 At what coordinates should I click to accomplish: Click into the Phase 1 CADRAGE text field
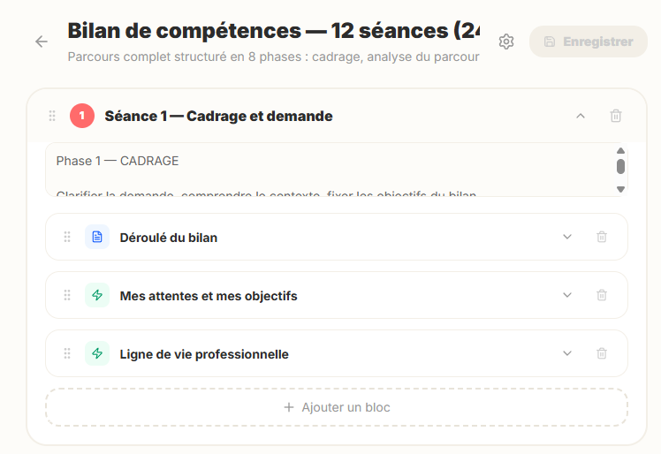click(x=327, y=169)
